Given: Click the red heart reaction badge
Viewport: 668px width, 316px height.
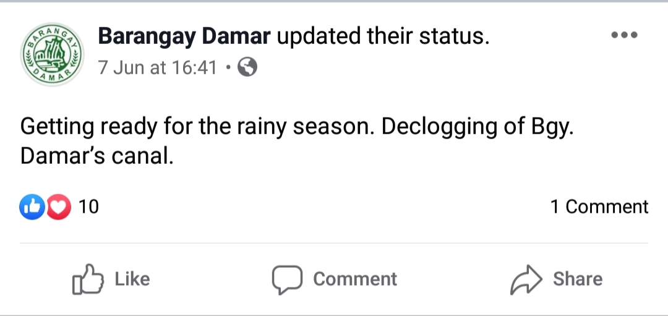Looking at the screenshot, I should pyautogui.click(x=59, y=207).
